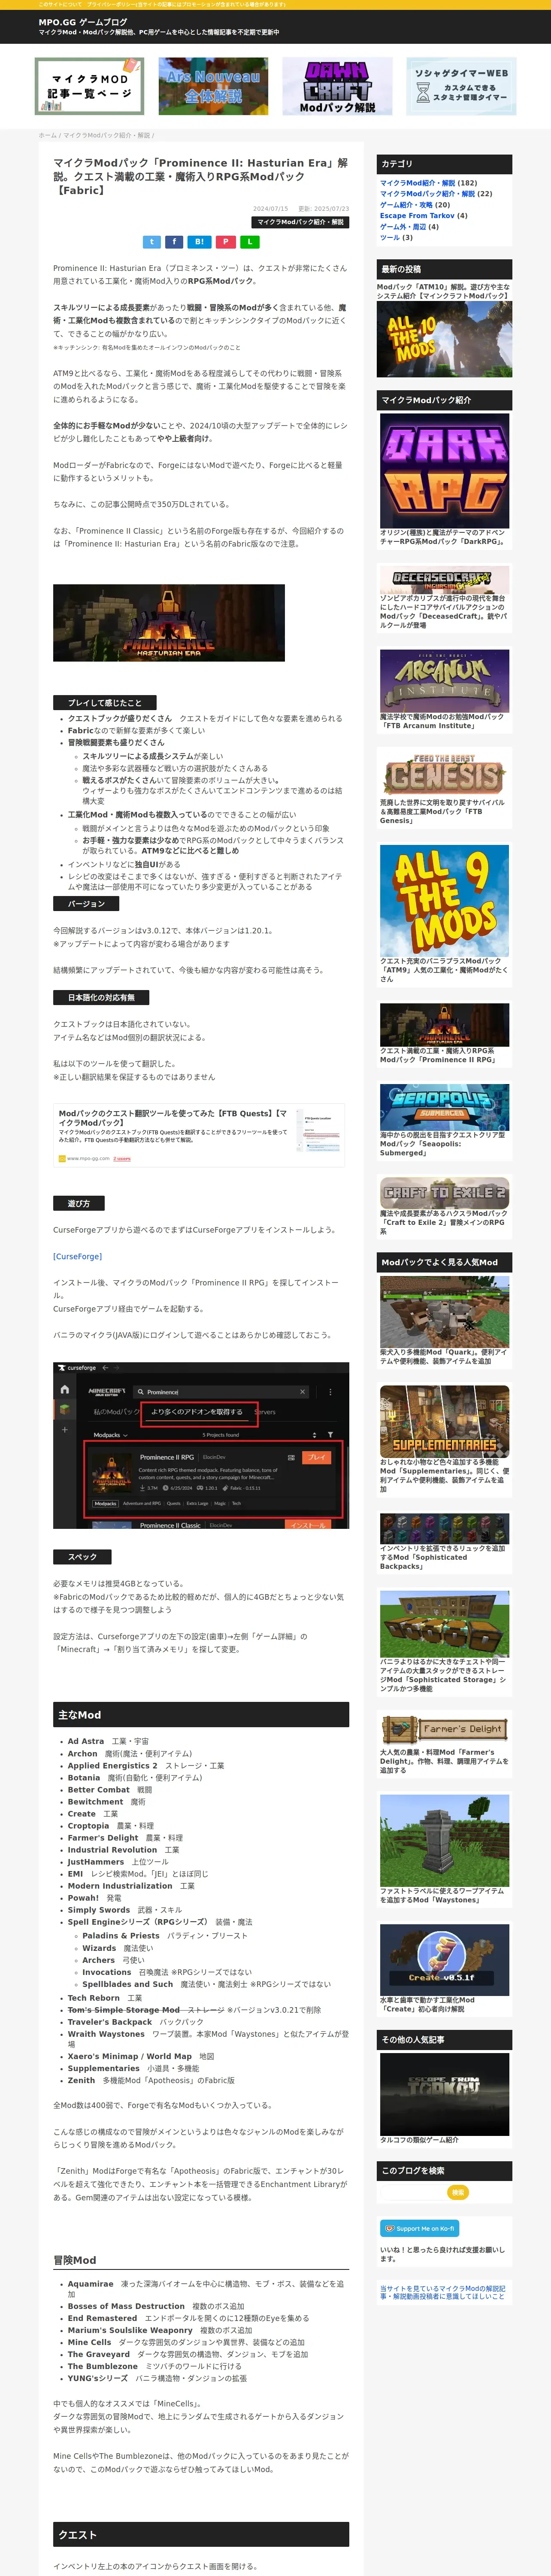Open the 当サイトを見ているマイクラMod sidebar link
Screen dimensions: 551x2576
(443, 2292)
